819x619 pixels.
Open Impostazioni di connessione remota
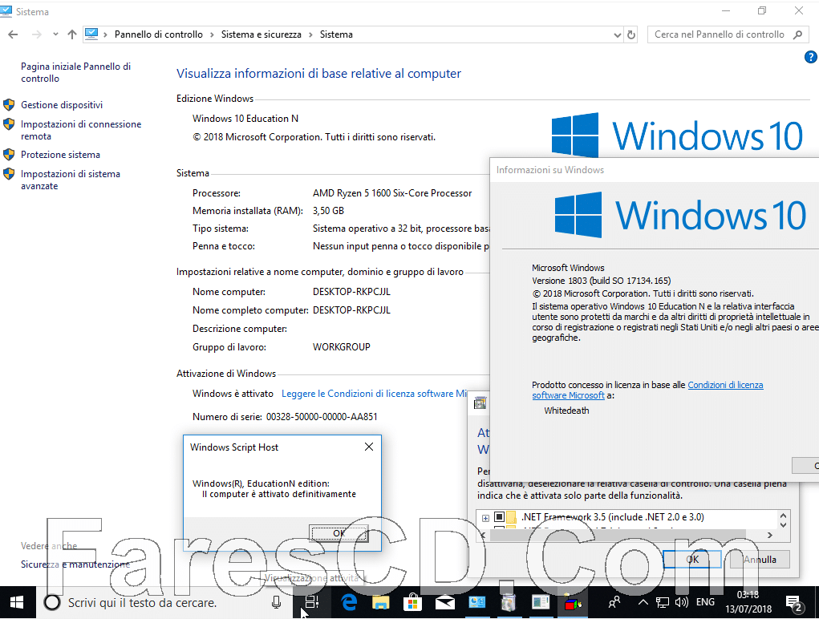(81, 130)
